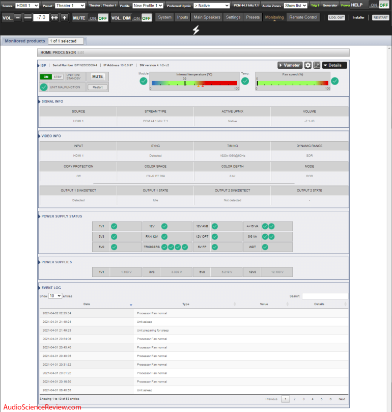Click the Unit Malfunction green check icon
This screenshot has width=392, height=412.
(x=44, y=87)
